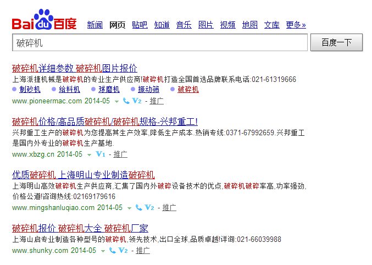
Task: Click V1 badge in xbzg.cn result
Action: (x=100, y=154)
